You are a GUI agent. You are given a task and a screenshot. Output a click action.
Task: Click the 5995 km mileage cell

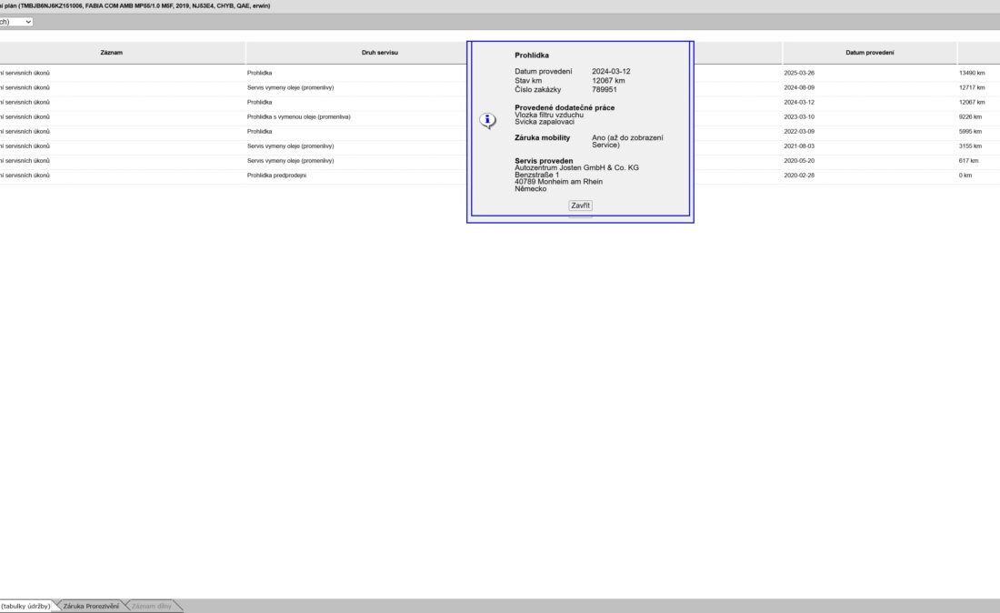click(970, 132)
